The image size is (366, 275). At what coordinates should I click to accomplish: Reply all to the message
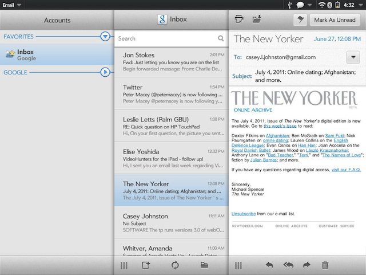pos(288,265)
